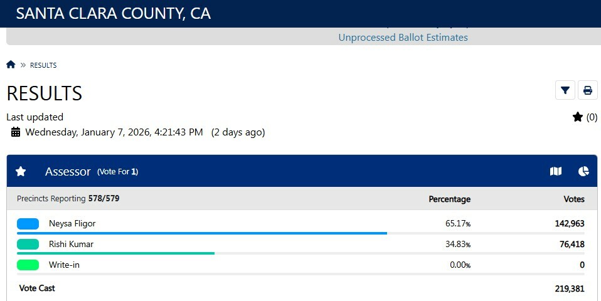Open favorites star counter showing (0)
Screen dimensions: 601x301
coord(585,117)
